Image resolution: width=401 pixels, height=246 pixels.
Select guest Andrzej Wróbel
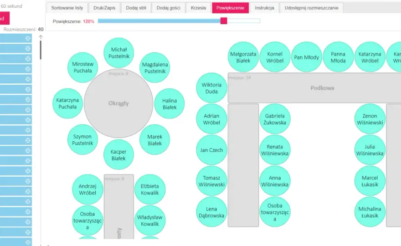87,190
